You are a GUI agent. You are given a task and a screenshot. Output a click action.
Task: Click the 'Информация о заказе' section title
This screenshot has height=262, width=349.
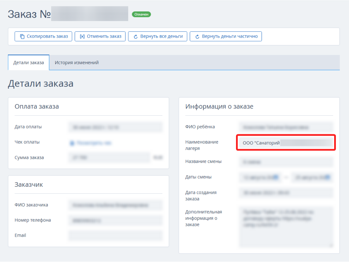point(219,107)
